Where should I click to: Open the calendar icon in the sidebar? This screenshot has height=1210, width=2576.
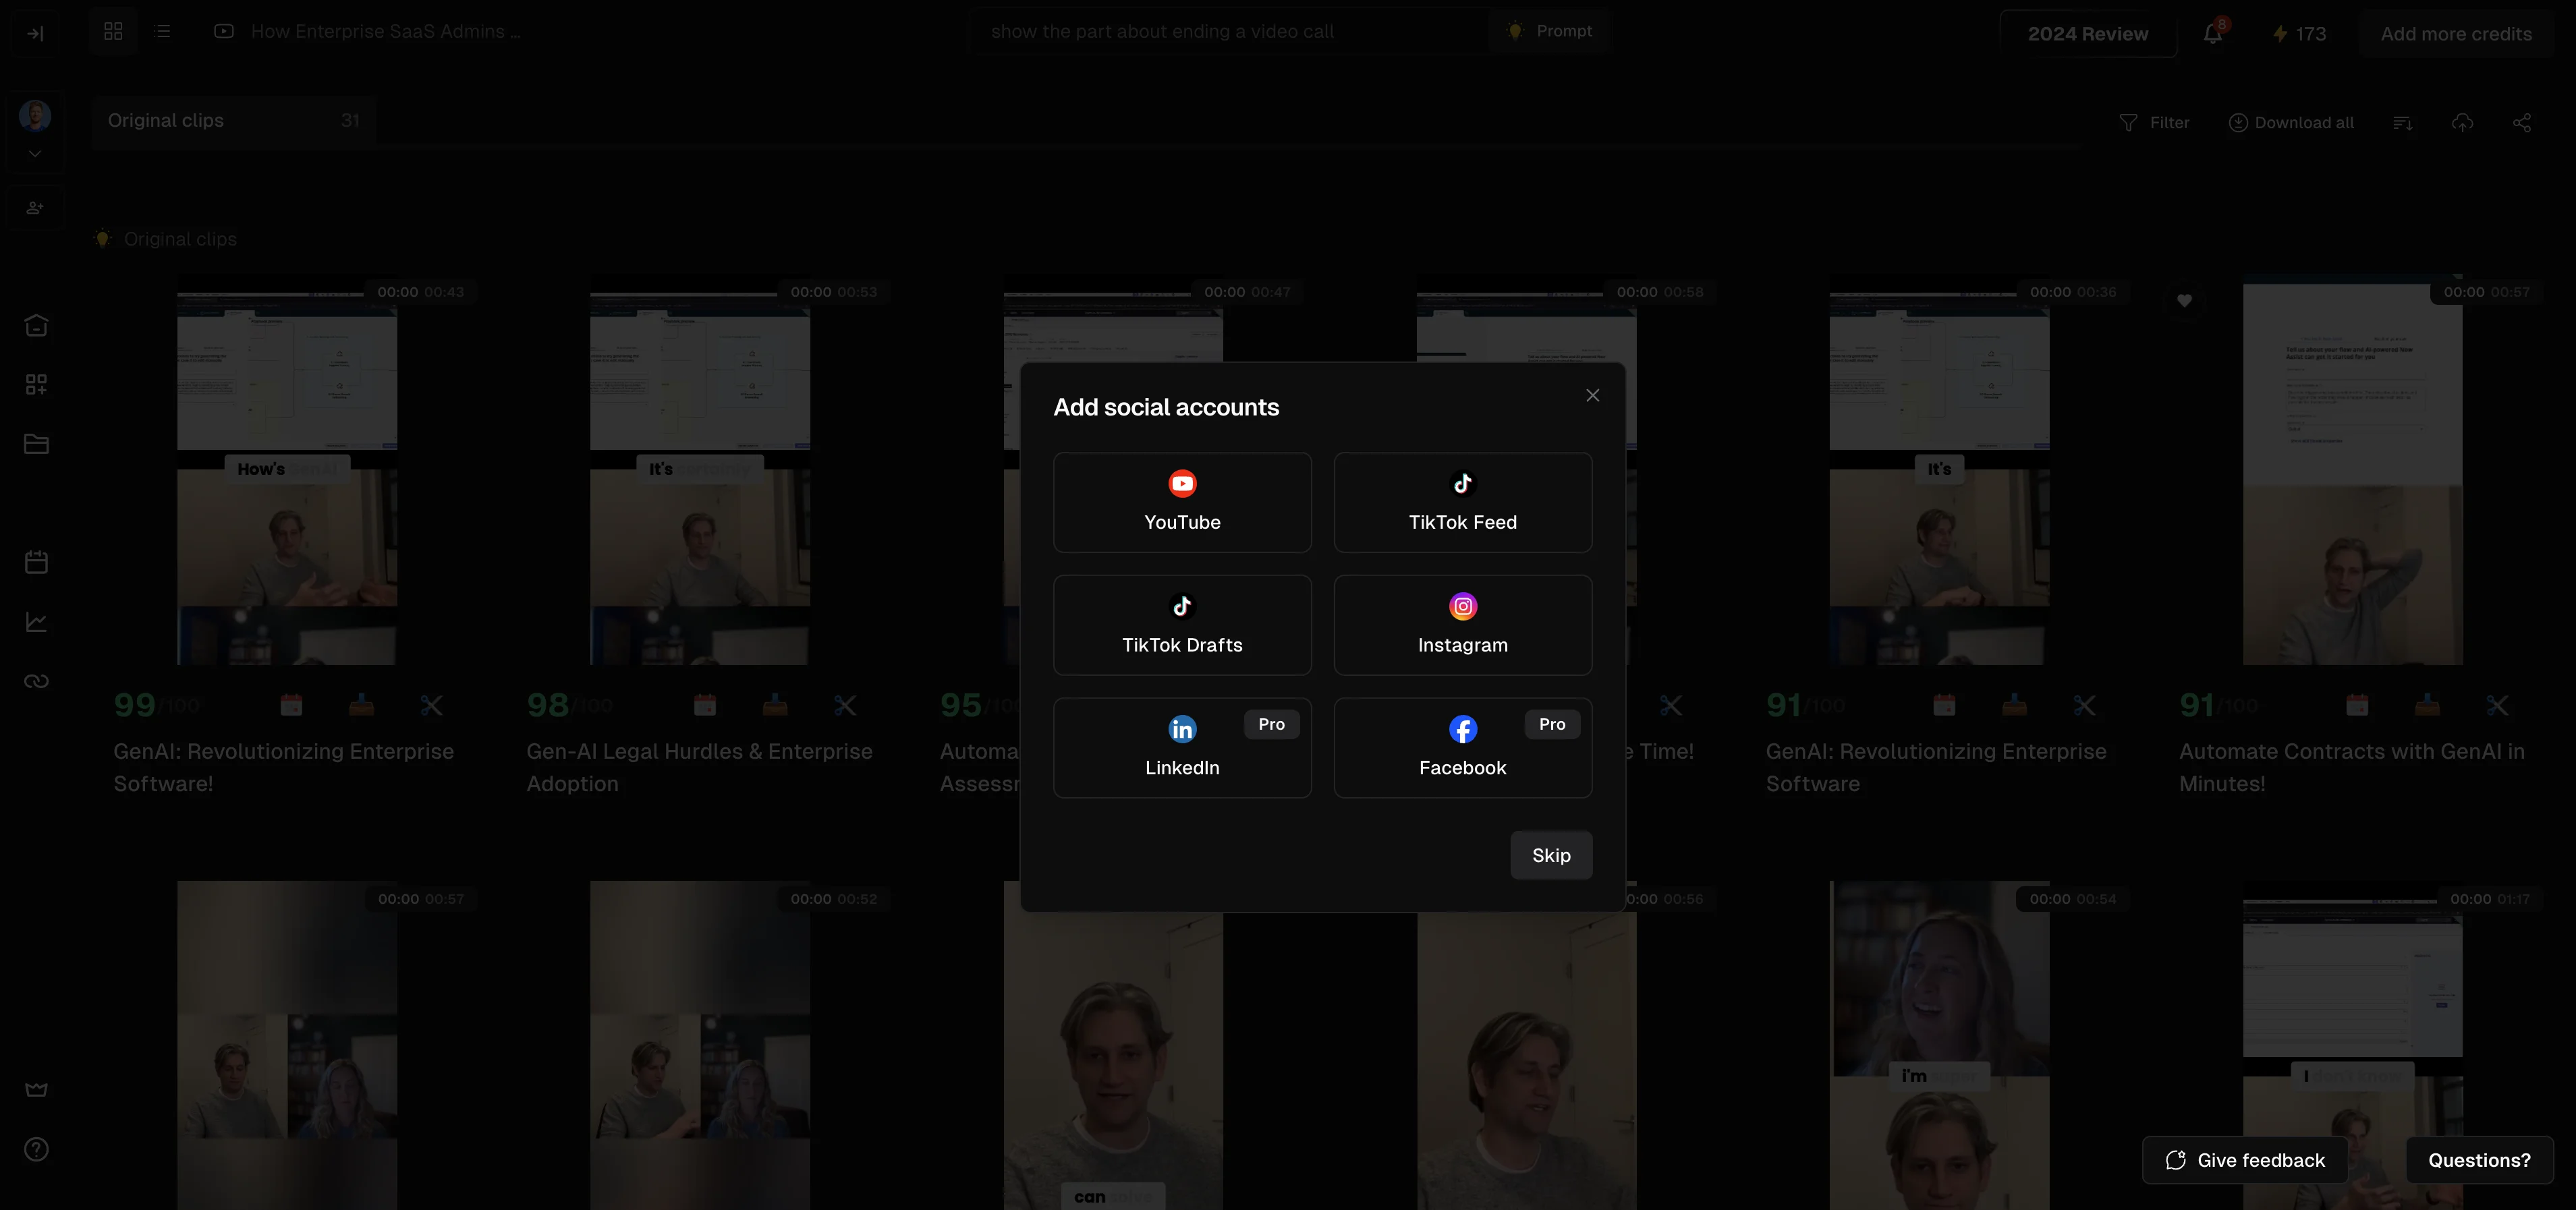pos(36,562)
